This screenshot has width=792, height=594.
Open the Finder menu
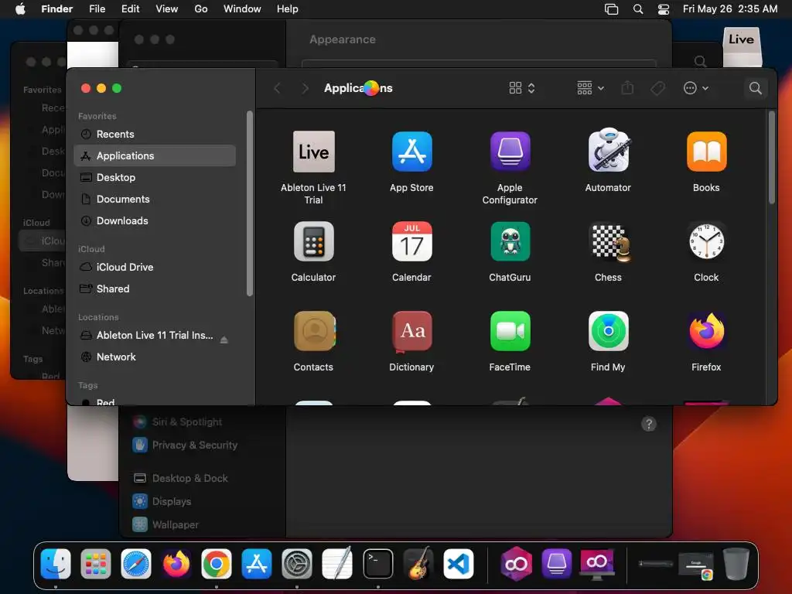57,9
